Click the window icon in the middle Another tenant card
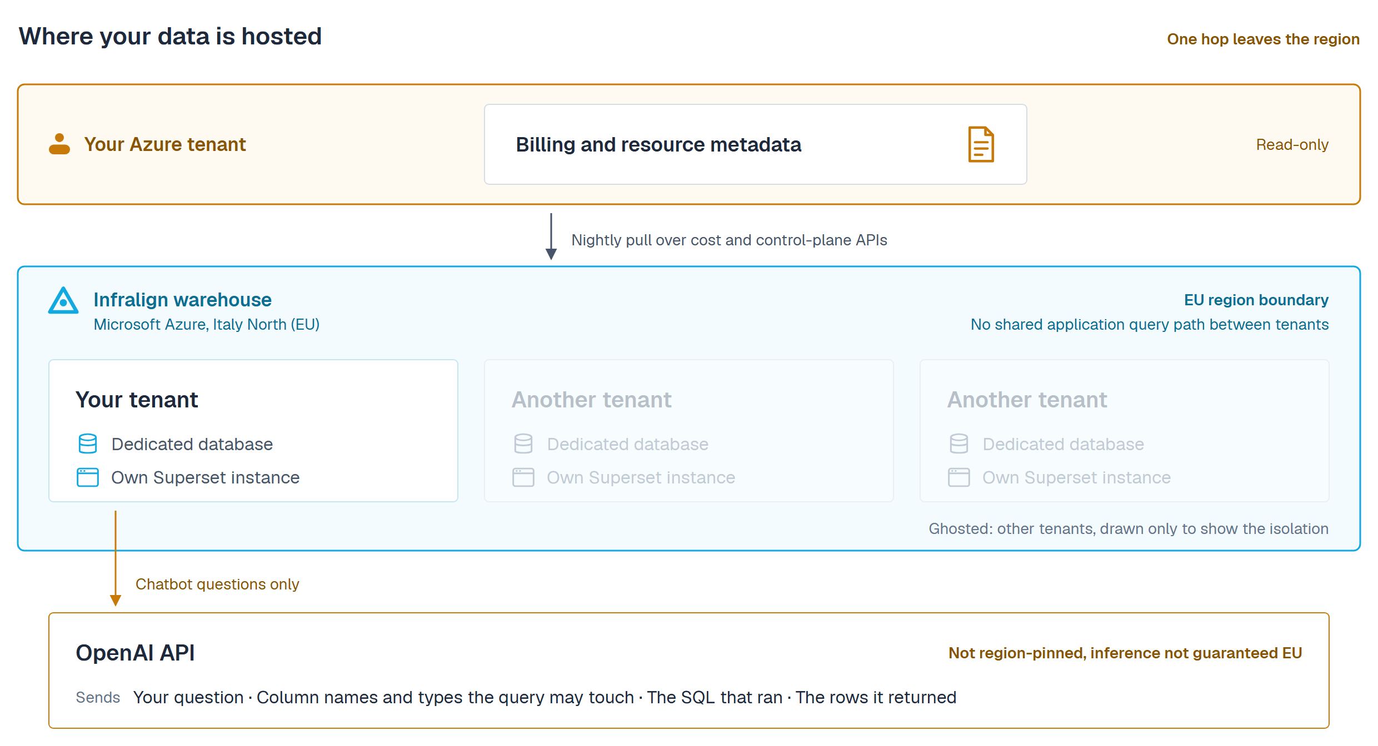This screenshot has width=1378, height=746. coord(523,477)
